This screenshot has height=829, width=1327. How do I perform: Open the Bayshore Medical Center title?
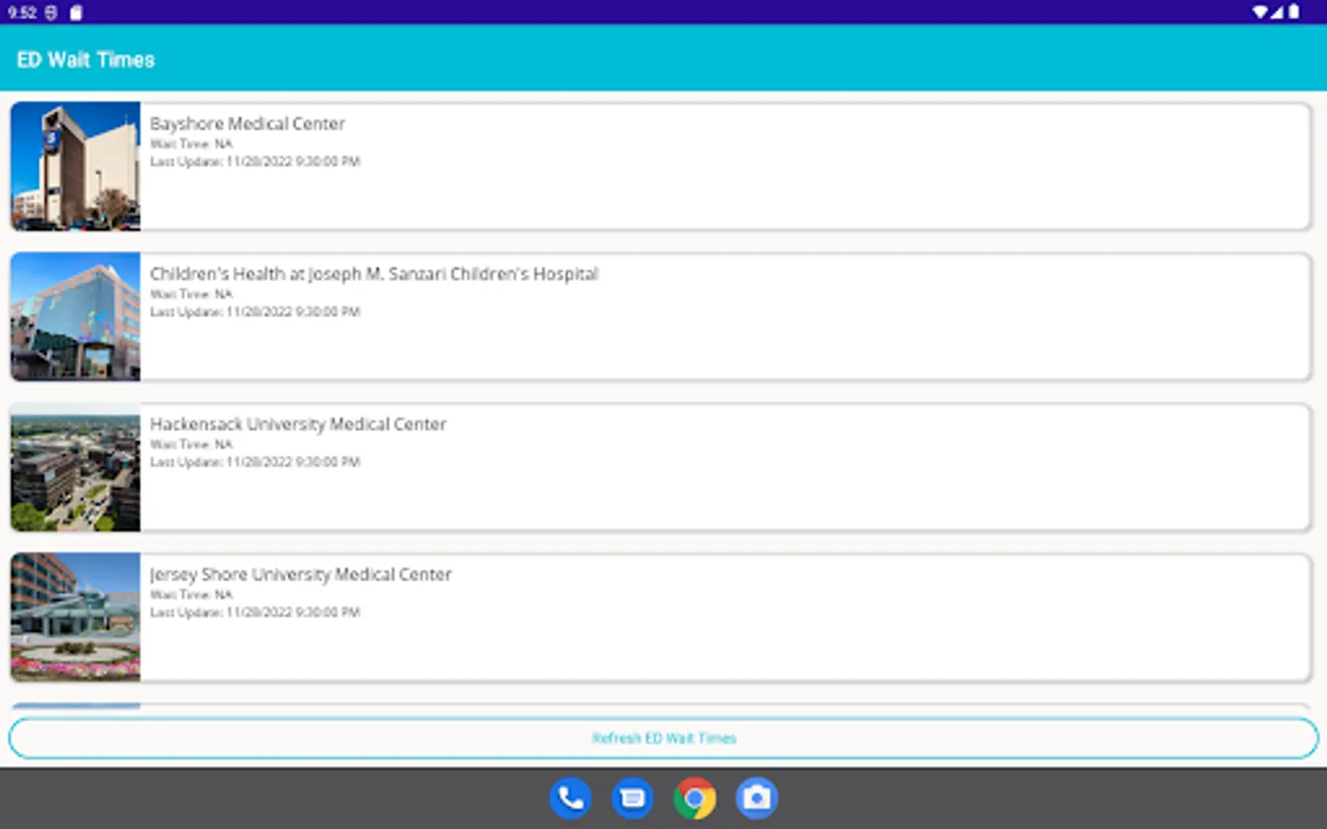247,123
